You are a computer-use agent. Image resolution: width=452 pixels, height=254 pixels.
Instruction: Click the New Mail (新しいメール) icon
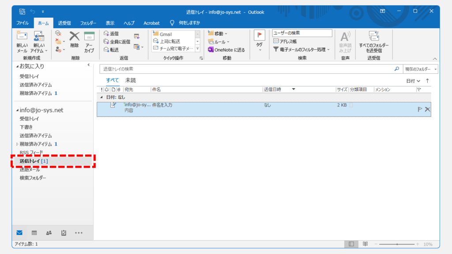22,37
